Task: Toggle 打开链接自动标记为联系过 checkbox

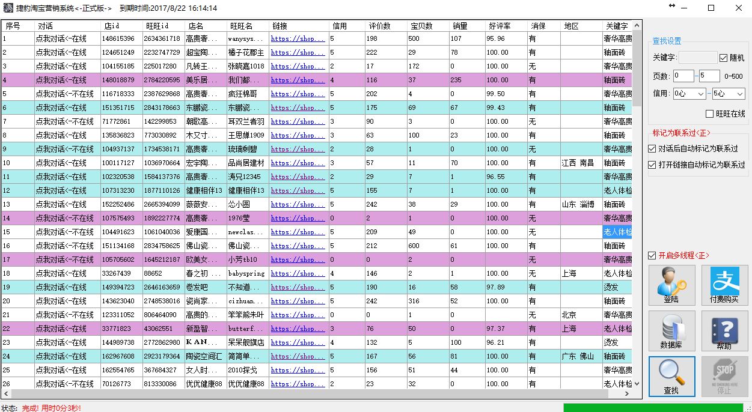Action: 652,165
